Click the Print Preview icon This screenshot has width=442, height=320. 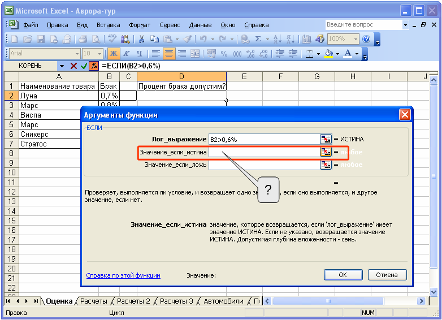pos(96,39)
